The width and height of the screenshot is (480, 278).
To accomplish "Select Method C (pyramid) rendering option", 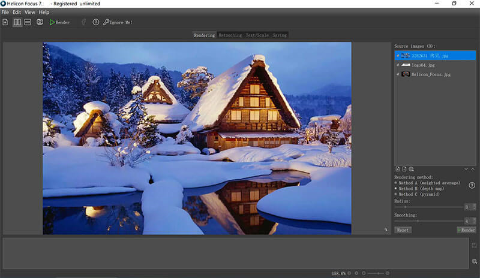I will click(x=396, y=194).
